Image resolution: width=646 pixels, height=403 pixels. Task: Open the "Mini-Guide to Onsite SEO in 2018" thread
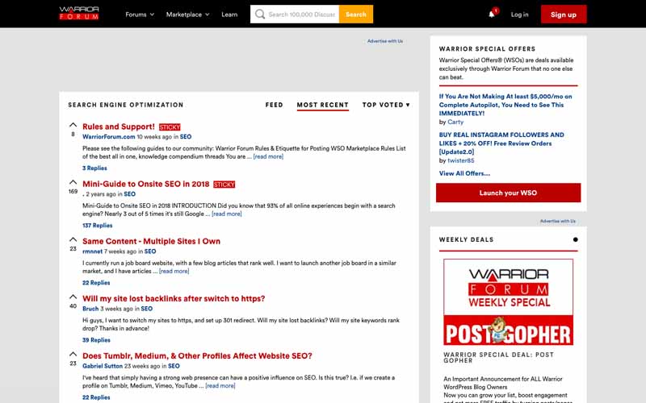[x=146, y=184]
